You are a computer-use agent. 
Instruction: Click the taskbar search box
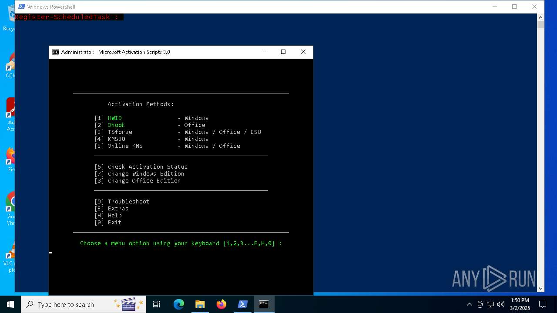pos(84,304)
